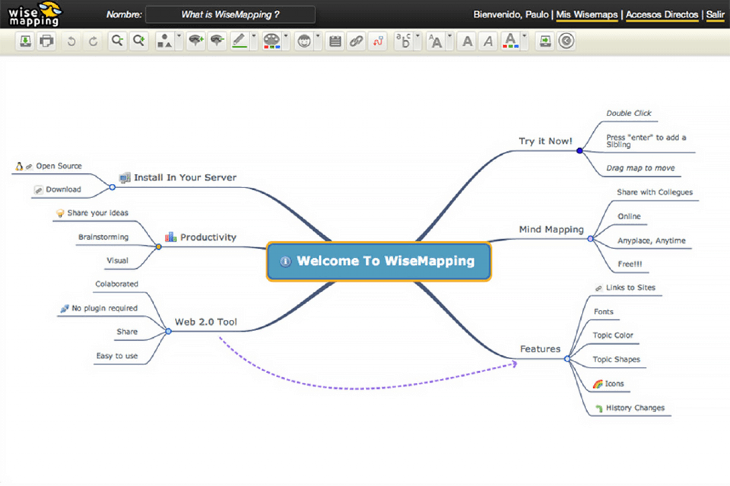Viewport: 730px width, 486px height.
Task: Add a relationship between topics
Action: 378,41
